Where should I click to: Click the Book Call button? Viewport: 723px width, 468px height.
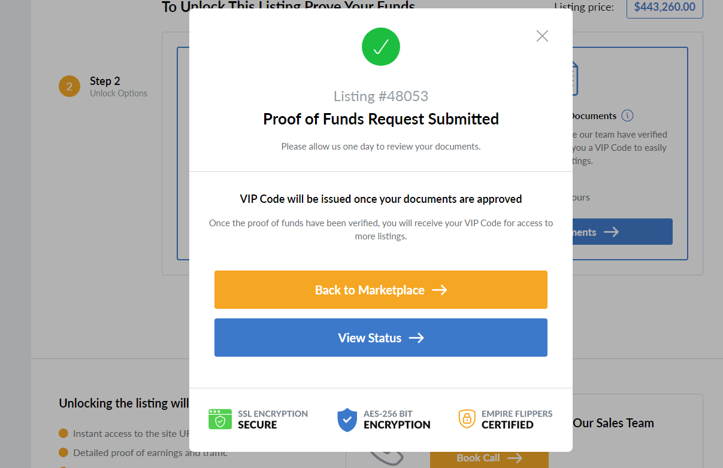click(489, 458)
